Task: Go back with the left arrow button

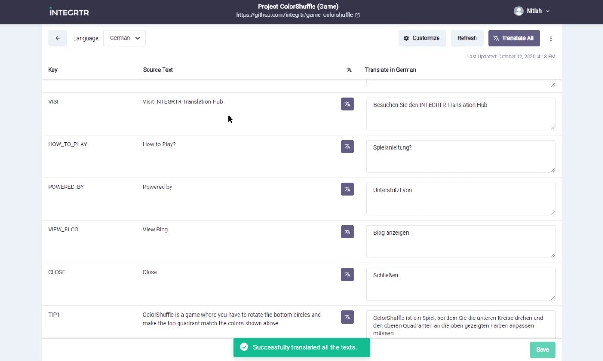Action: pyautogui.click(x=58, y=38)
